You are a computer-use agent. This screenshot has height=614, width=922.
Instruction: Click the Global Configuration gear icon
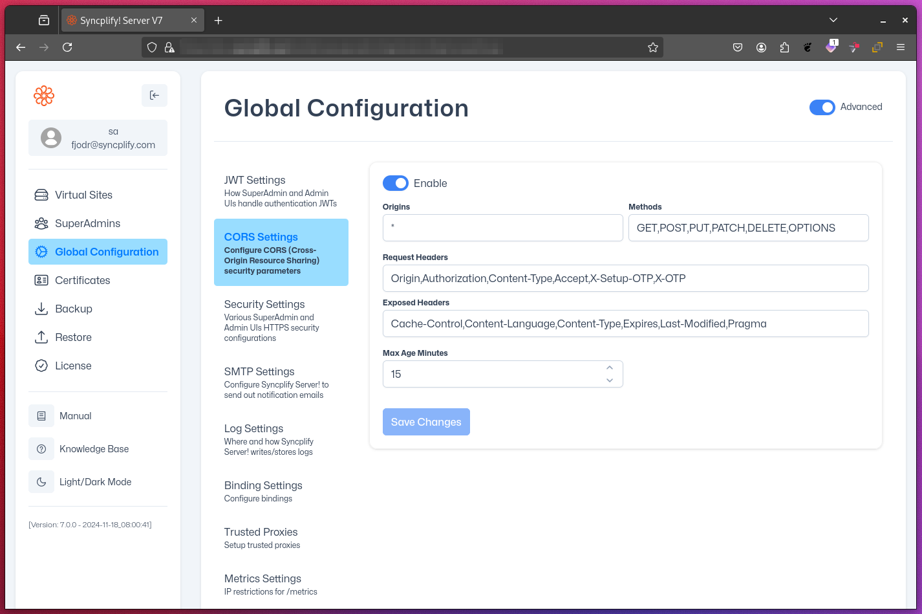pos(41,252)
